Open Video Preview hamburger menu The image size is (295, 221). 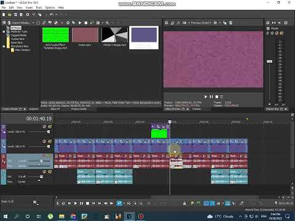click(x=221, y=96)
